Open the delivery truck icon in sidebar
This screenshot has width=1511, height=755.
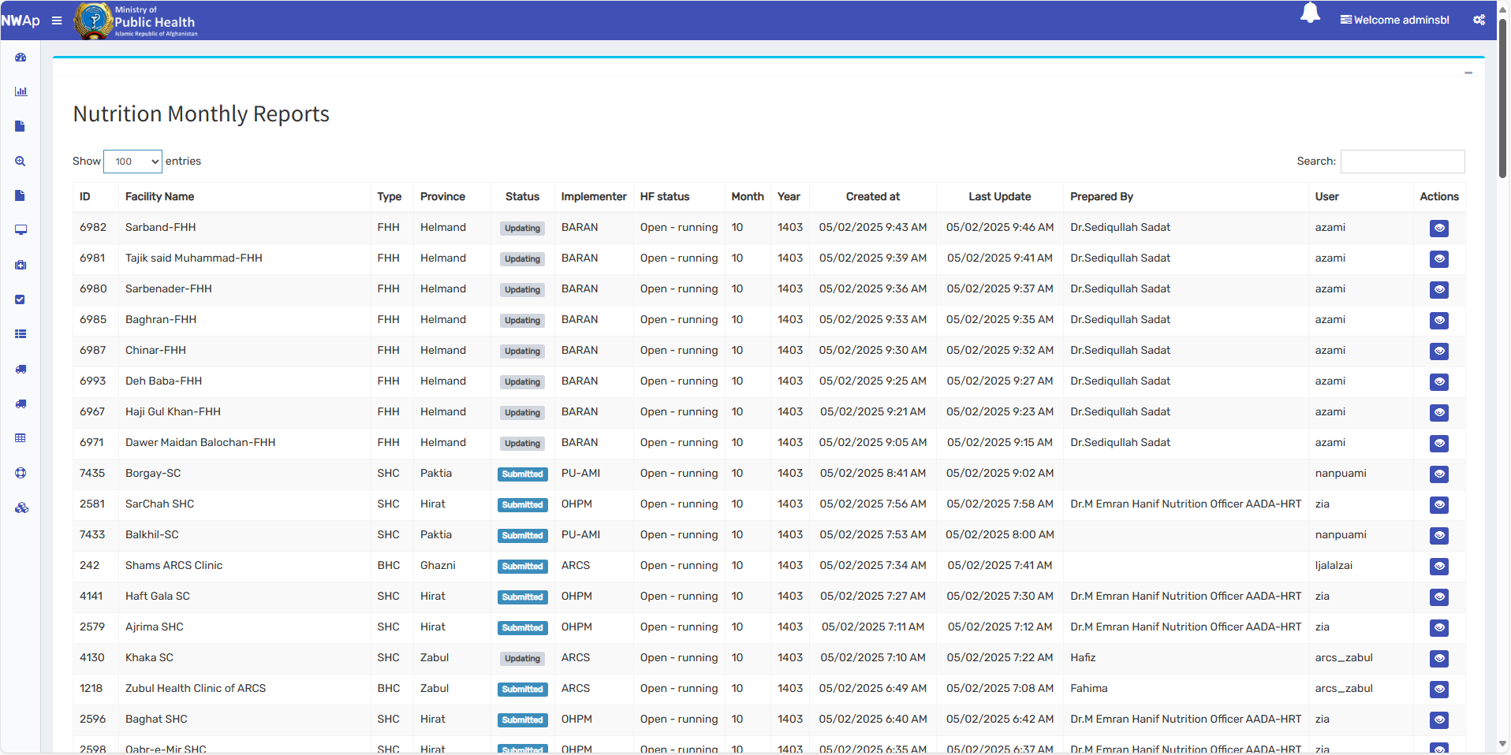[x=21, y=369]
